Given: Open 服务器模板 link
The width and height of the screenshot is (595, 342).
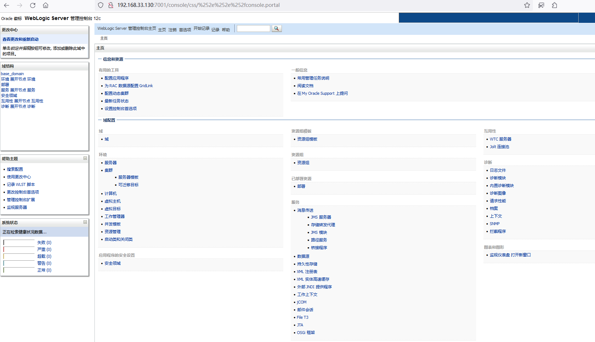Looking at the screenshot, I should (x=128, y=177).
